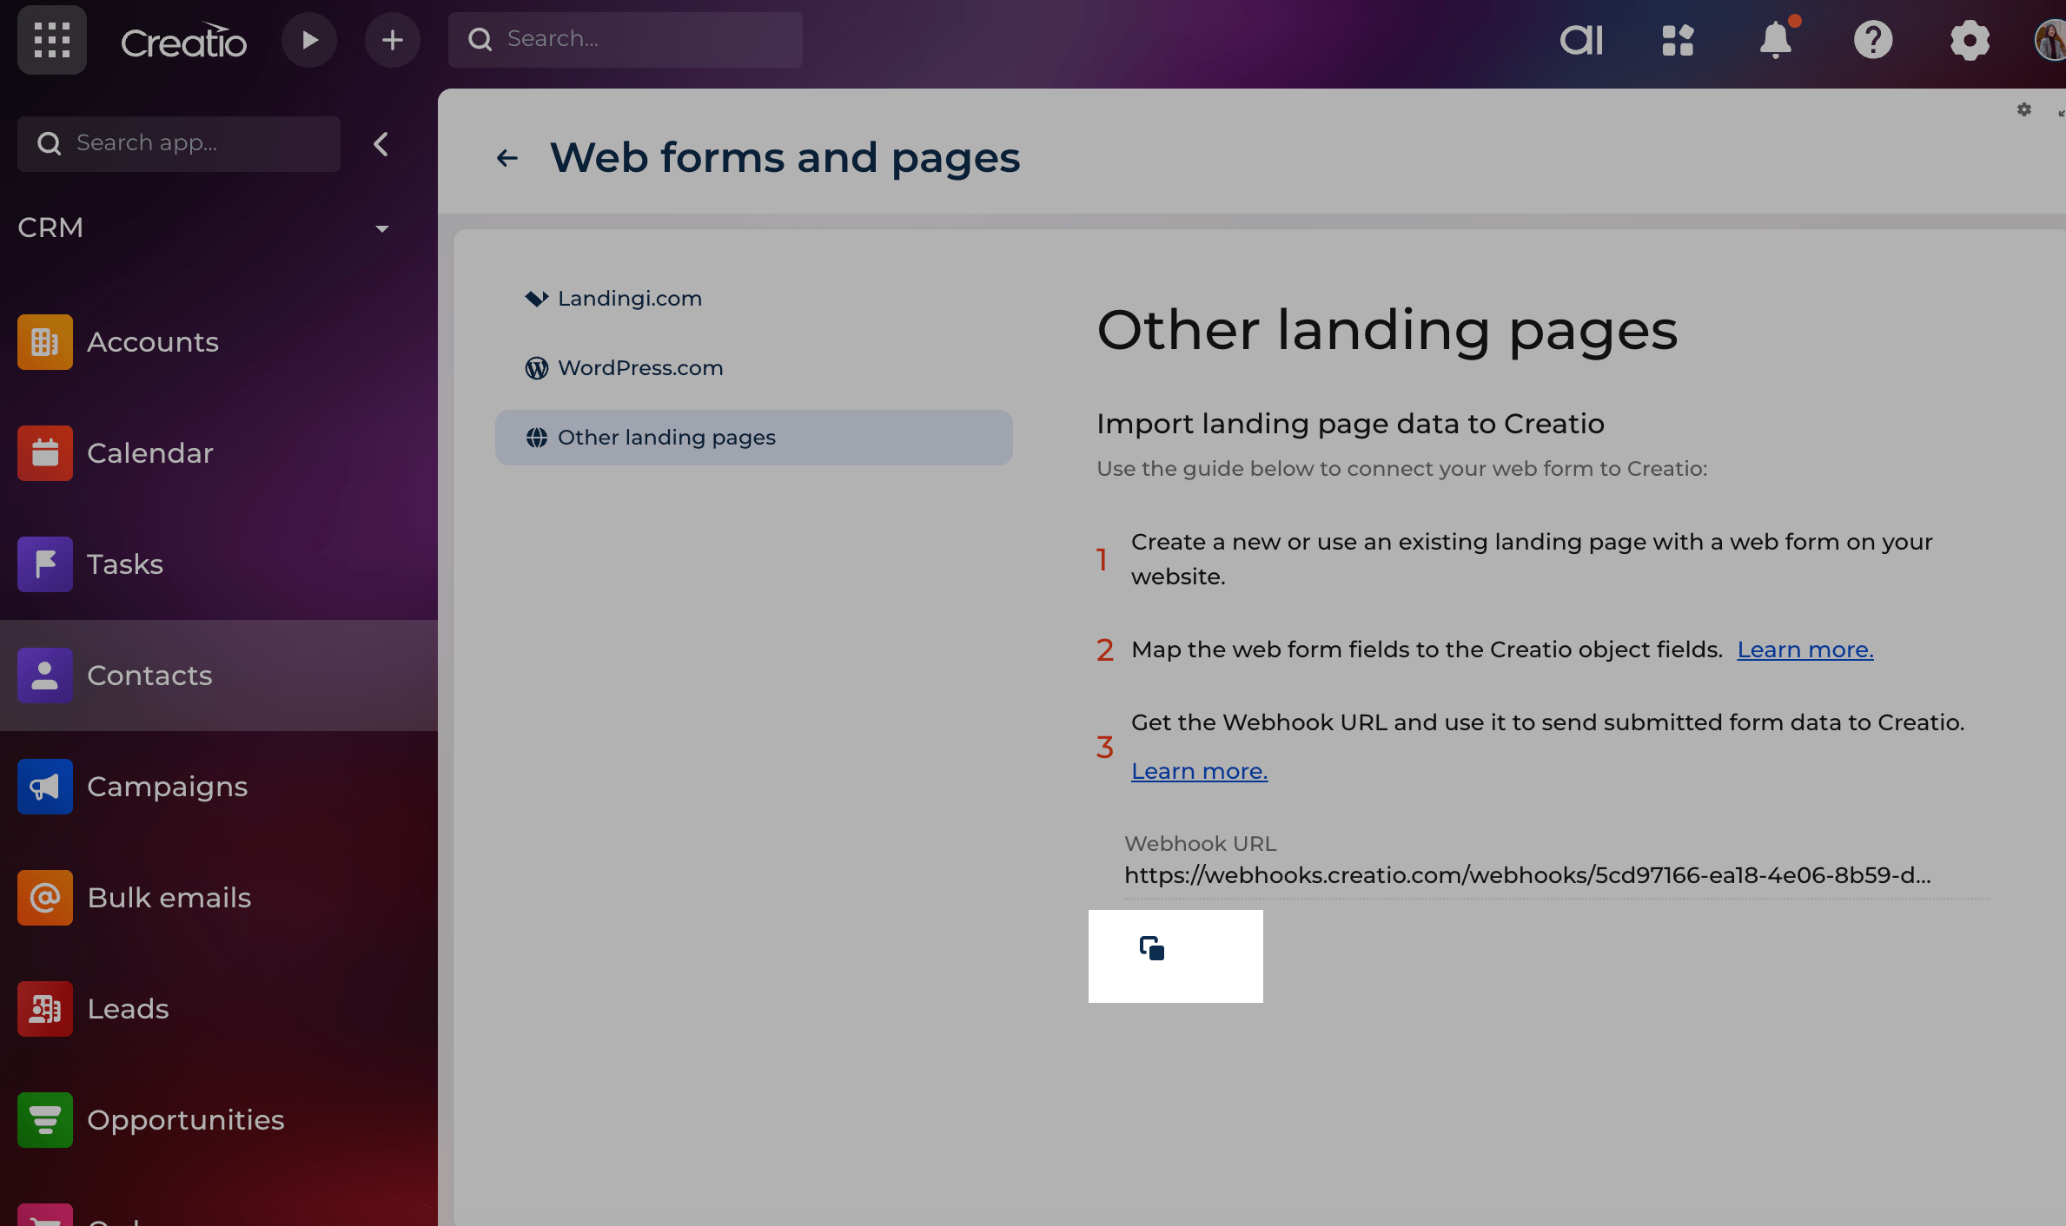Copy the Webhook URL with copy icon
This screenshot has width=2066, height=1226.
pos(1152,948)
